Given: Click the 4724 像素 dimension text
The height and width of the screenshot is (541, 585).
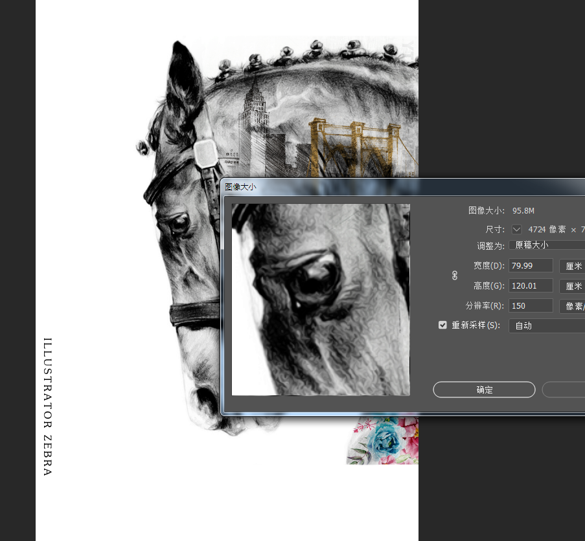Looking at the screenshot, I should click(547, 230).
